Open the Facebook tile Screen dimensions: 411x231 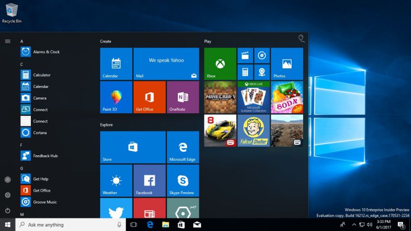[x=149, y=181]
